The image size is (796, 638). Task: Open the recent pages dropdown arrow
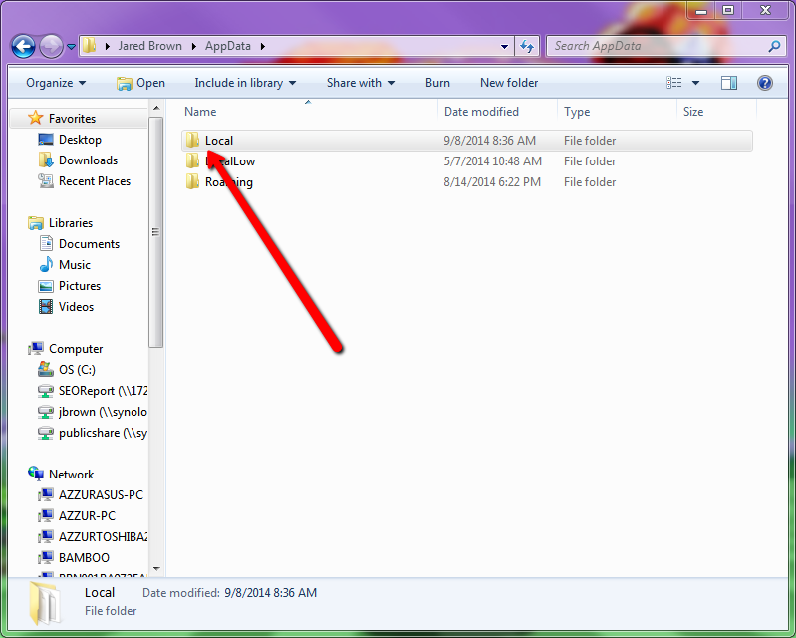(x=71, y=47)
